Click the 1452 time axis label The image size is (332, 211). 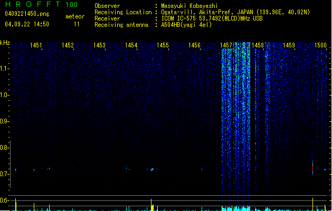[68, 45]
